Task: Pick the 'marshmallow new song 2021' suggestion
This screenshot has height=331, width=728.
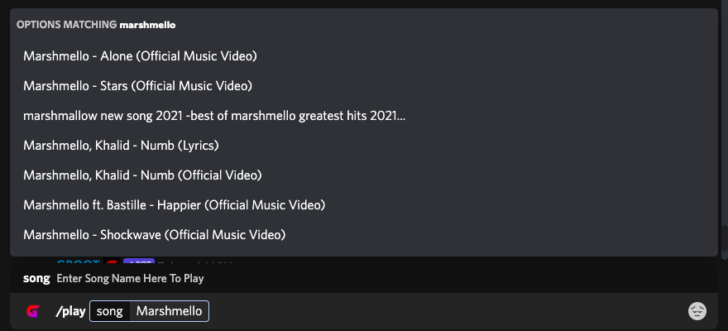Action: [x=214, y=116]
